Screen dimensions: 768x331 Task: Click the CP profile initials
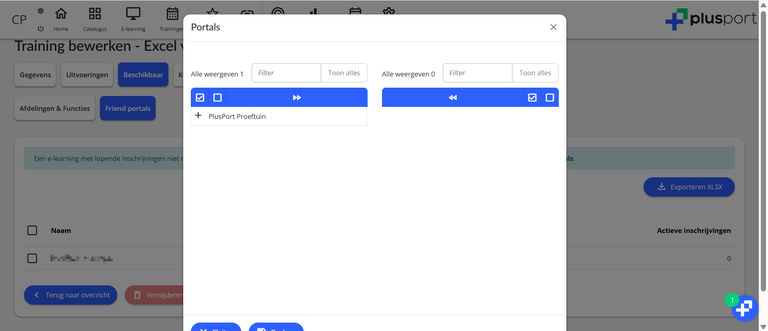click(19, 20)
